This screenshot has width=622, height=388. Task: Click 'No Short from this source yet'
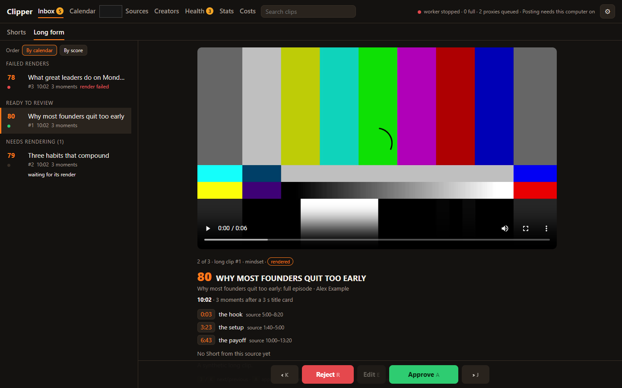[x=234, y=354]
